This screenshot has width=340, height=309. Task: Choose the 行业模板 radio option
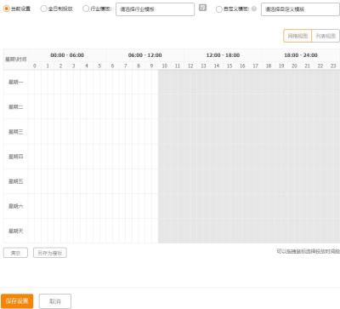[x=86, y=9]
